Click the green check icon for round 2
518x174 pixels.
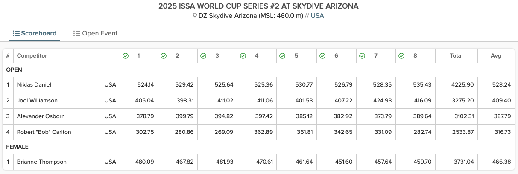(164, 56)
